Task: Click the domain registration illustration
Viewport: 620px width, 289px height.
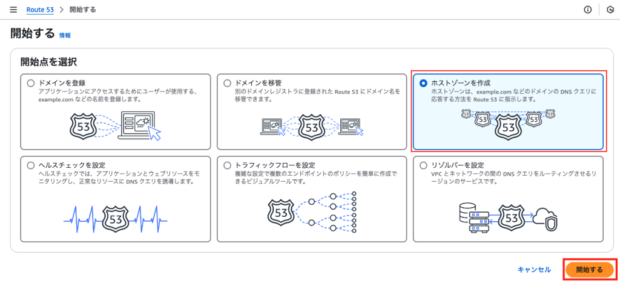Action: [x=117, y=126]
